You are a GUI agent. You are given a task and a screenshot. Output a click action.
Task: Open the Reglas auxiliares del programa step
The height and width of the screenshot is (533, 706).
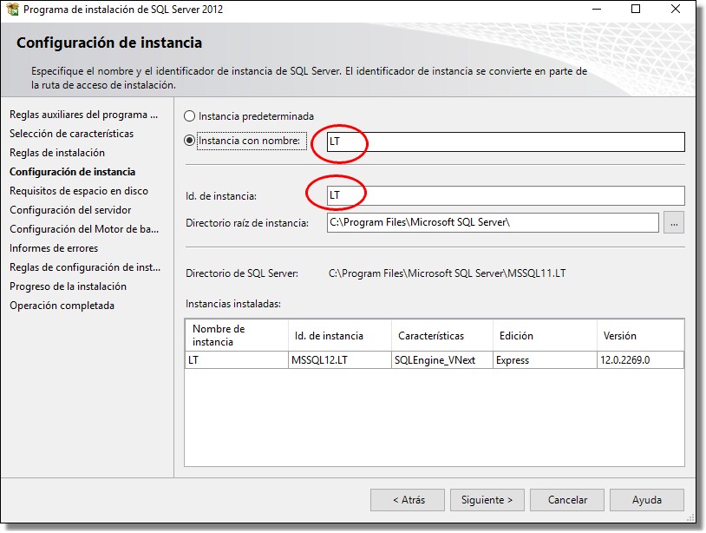[84, 115]
